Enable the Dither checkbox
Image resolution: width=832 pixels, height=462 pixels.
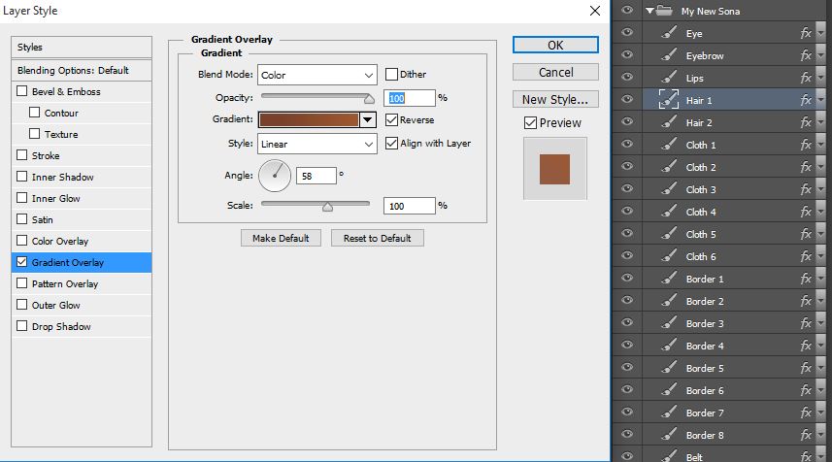(392, 75)
